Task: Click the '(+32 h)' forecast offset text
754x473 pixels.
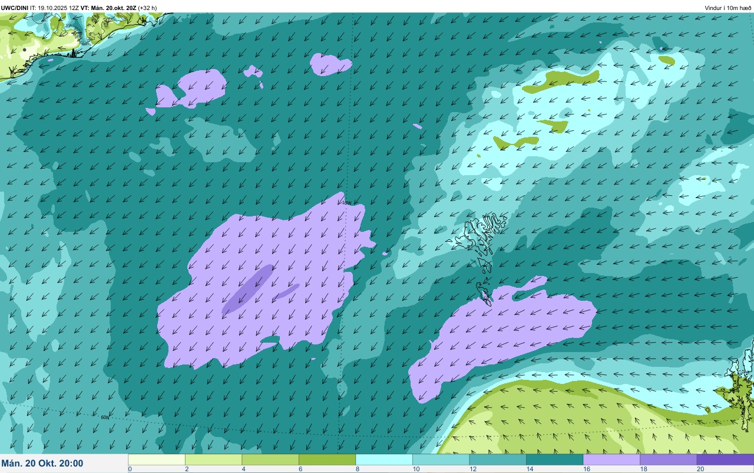Action: (x=147, y=8)
